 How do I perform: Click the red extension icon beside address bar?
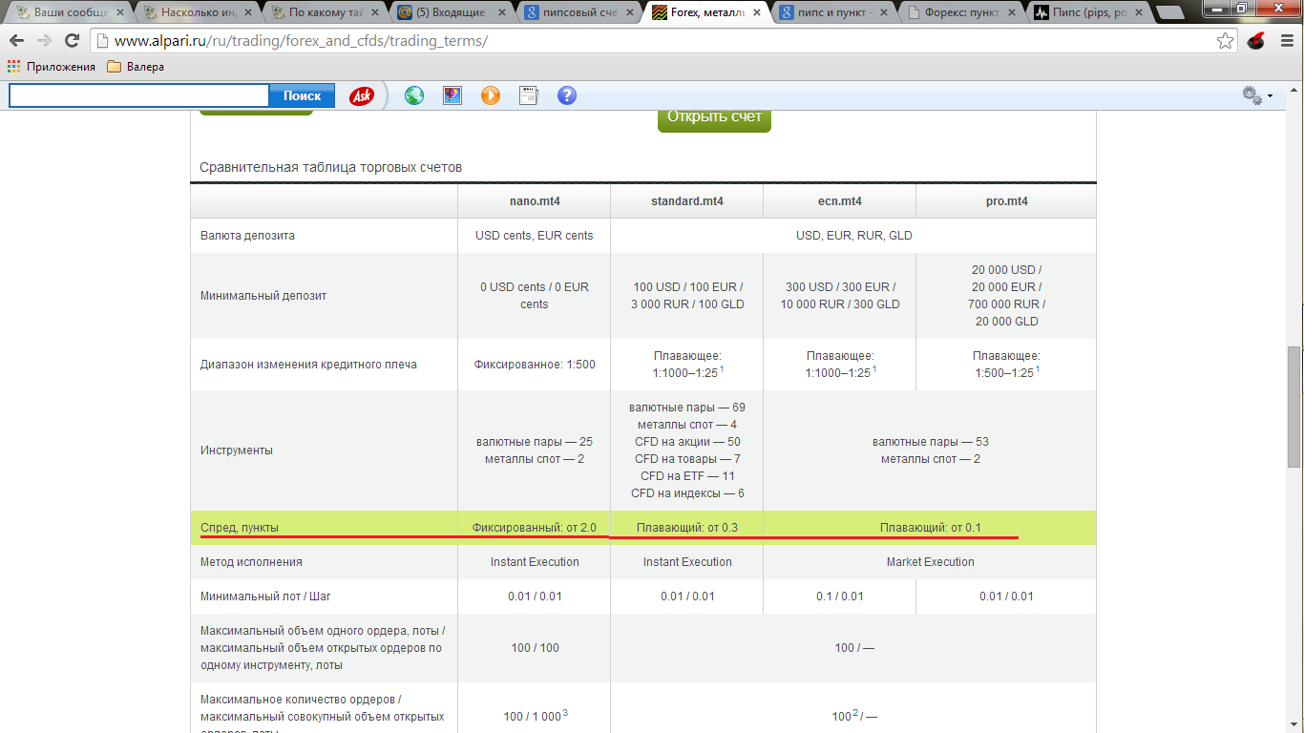pos(1256,41)
